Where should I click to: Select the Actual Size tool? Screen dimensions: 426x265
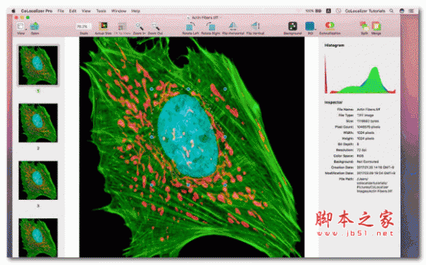(x=103, y=26)
